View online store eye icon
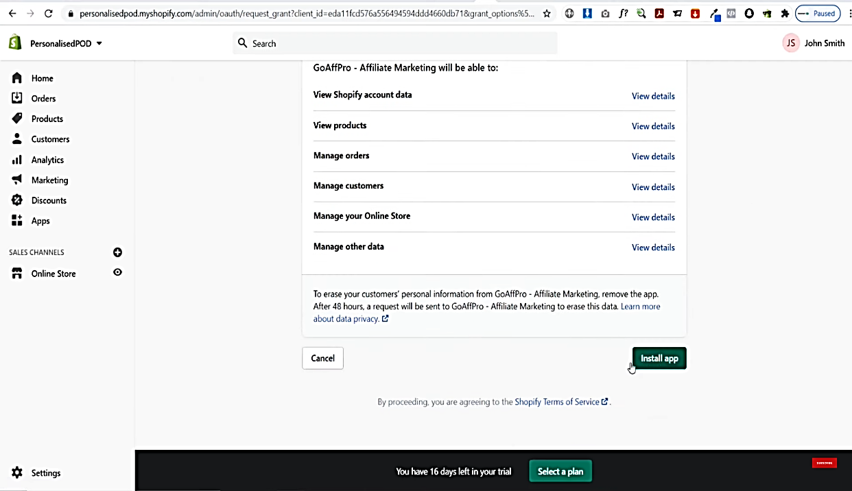The width and height of the screenshot is (852, 491). (x=118, y=272)
